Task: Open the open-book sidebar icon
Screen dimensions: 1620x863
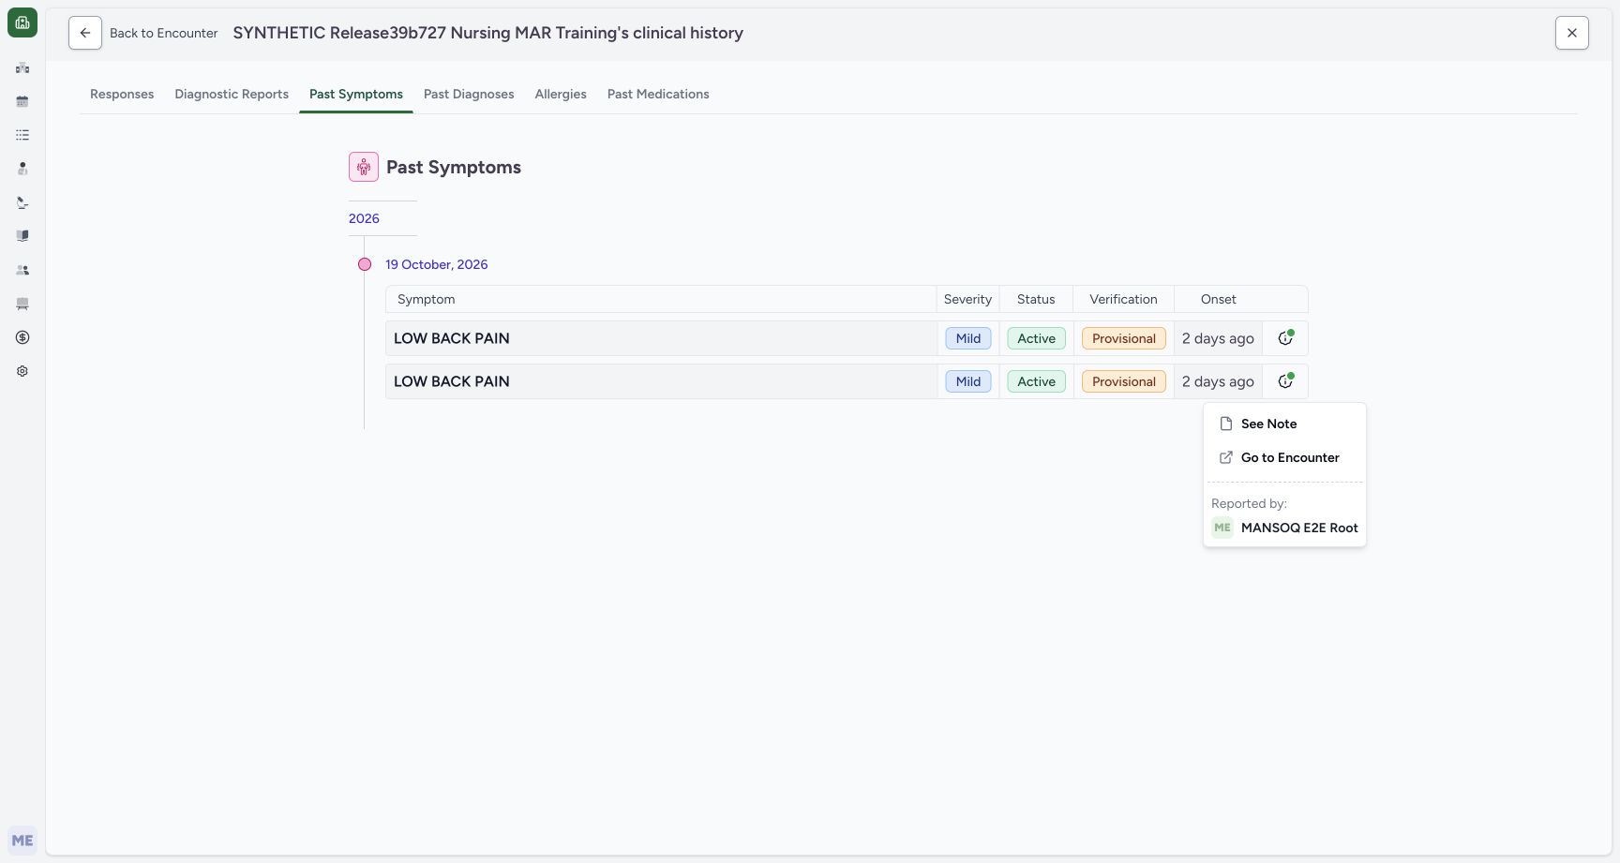Action: click(22, 236)
